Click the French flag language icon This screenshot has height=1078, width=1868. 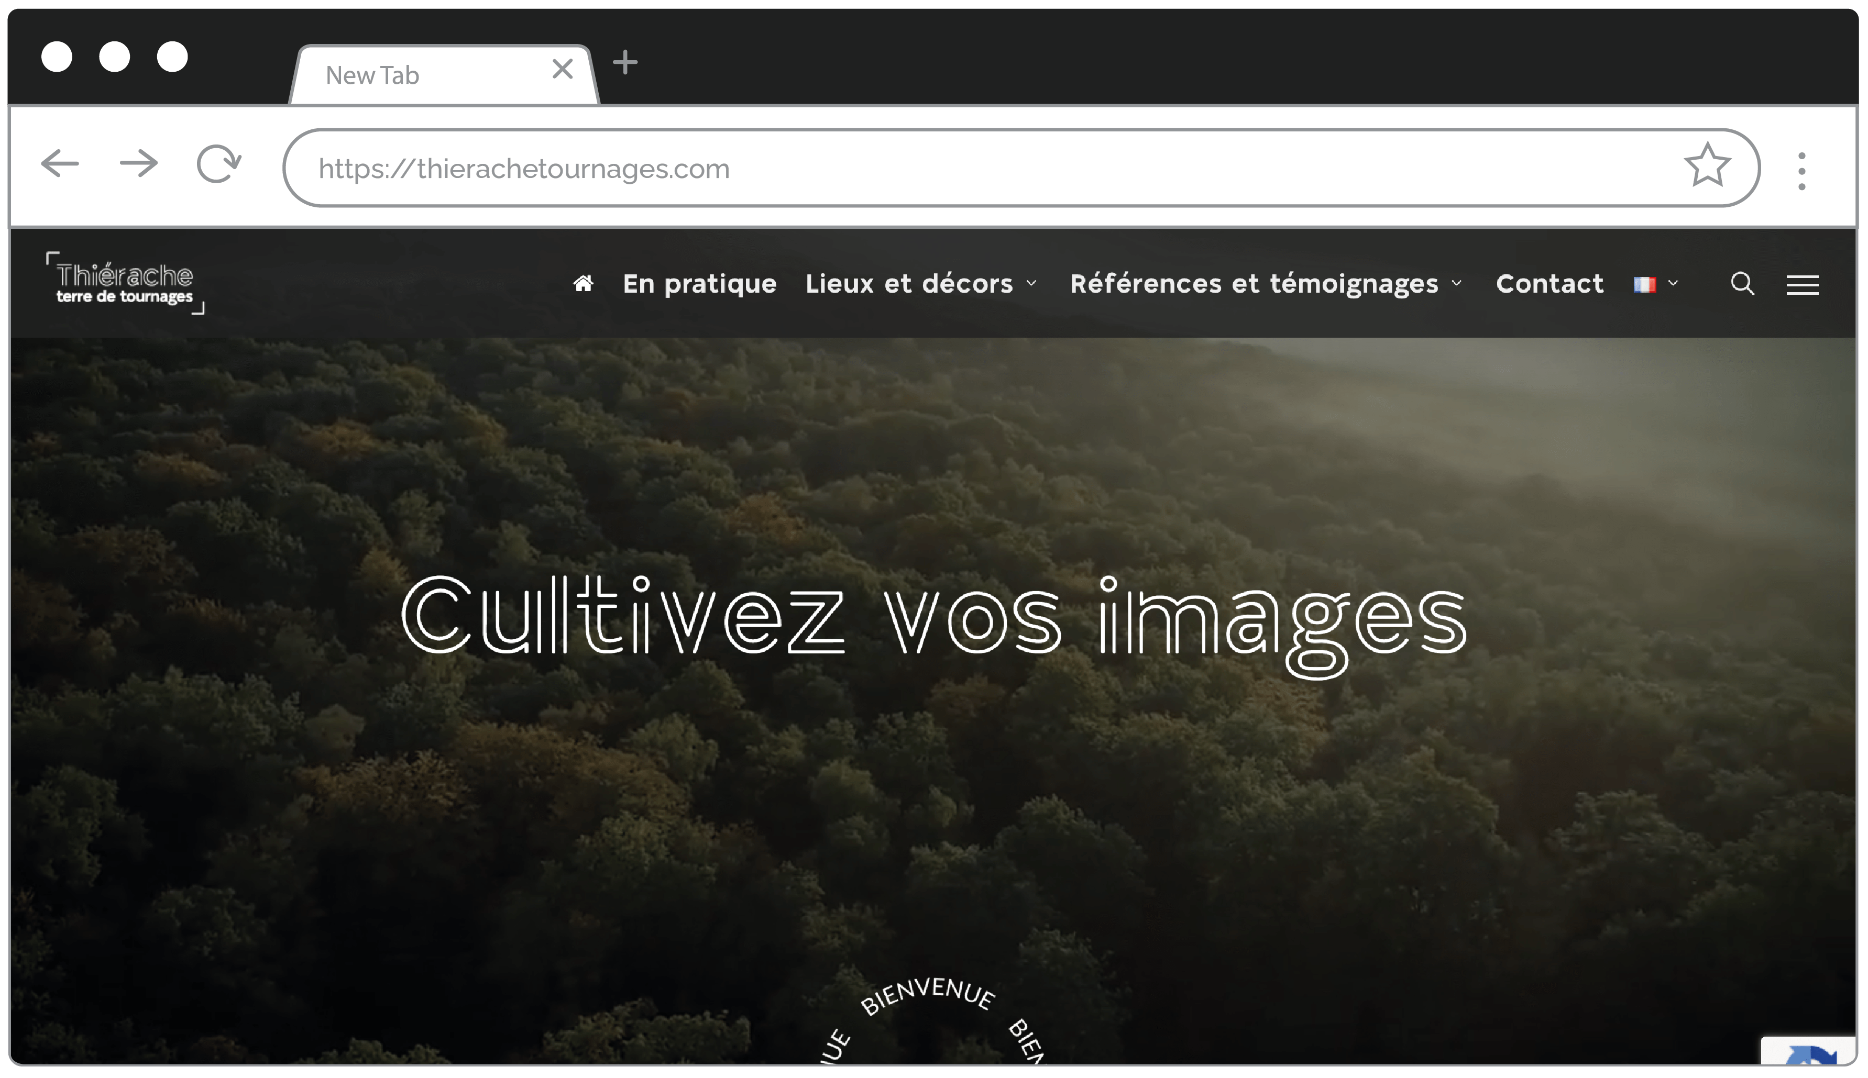click(x=1644, y=284)
